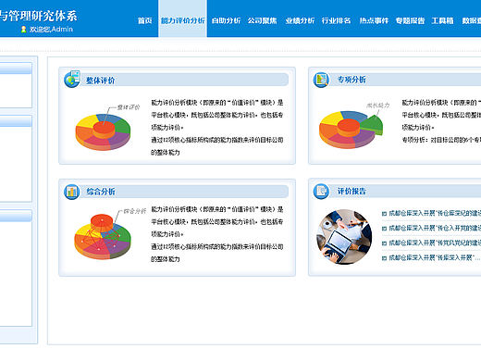Go to 公司聚焦 in the navigation bar
Image resolution: width=481 pixels, height=361 pixels.
tap(262, 20)
